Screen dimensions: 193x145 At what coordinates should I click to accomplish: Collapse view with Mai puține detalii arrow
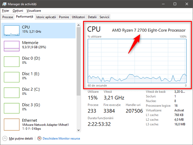(x=5, y=138)
